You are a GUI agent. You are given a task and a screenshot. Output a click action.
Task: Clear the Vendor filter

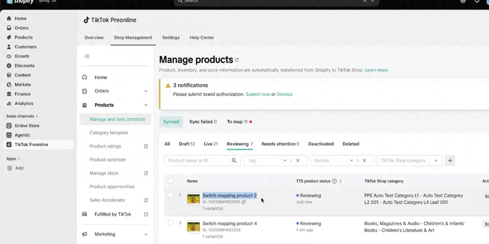pyautogui.click(x=364, y=160)
